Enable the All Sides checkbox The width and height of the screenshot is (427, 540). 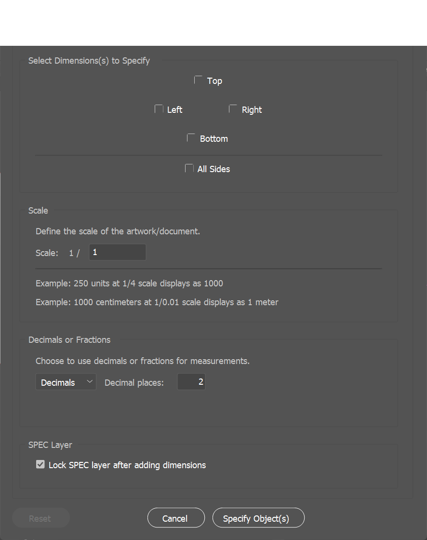[189, 168]
